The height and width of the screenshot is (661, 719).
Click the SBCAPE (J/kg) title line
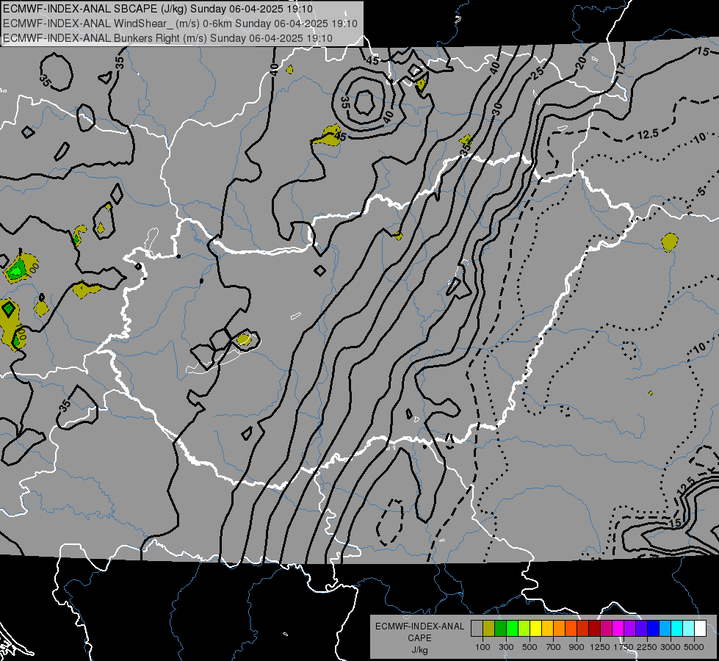[x=158, y=9]
